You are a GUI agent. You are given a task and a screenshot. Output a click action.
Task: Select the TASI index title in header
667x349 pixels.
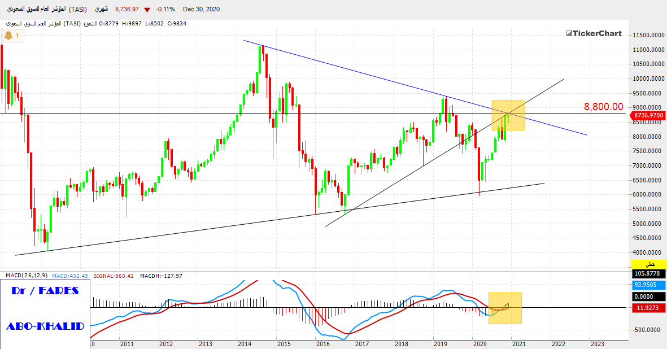[47, 9]
